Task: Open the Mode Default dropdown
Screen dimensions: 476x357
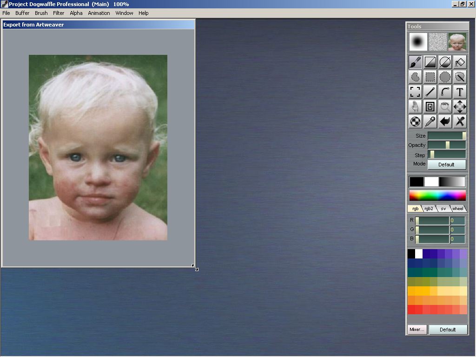Action: (x=446, y=165)
